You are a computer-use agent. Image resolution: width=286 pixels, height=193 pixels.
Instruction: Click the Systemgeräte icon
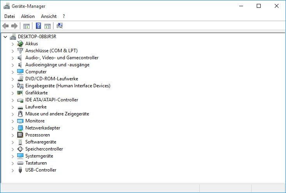coord(20,156)
